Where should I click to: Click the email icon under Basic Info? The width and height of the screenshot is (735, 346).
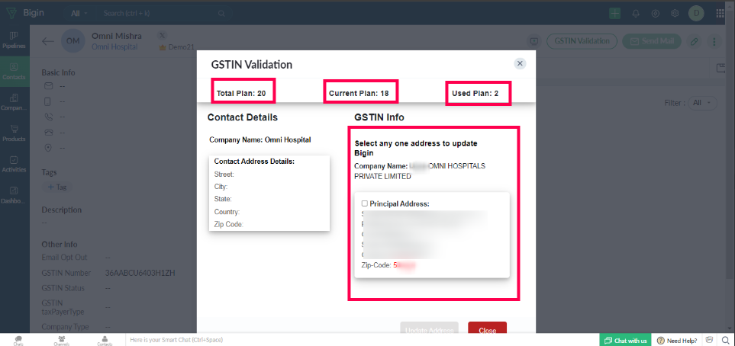(x=48, y=86)
